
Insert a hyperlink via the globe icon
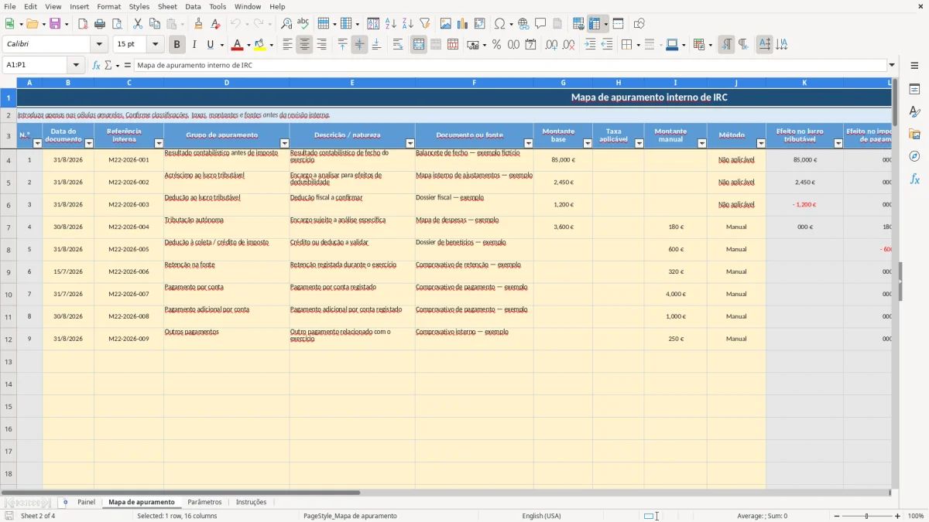coord(523,24)
